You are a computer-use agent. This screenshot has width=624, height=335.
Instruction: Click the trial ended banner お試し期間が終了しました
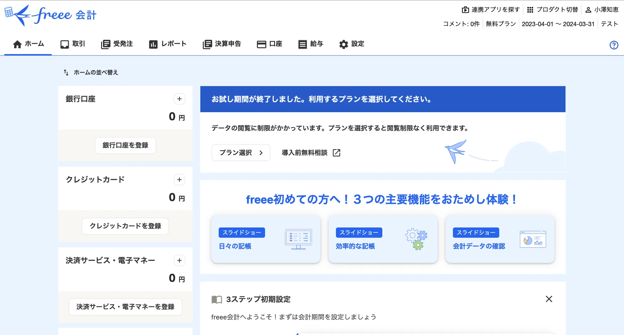(x=383, y=99)
